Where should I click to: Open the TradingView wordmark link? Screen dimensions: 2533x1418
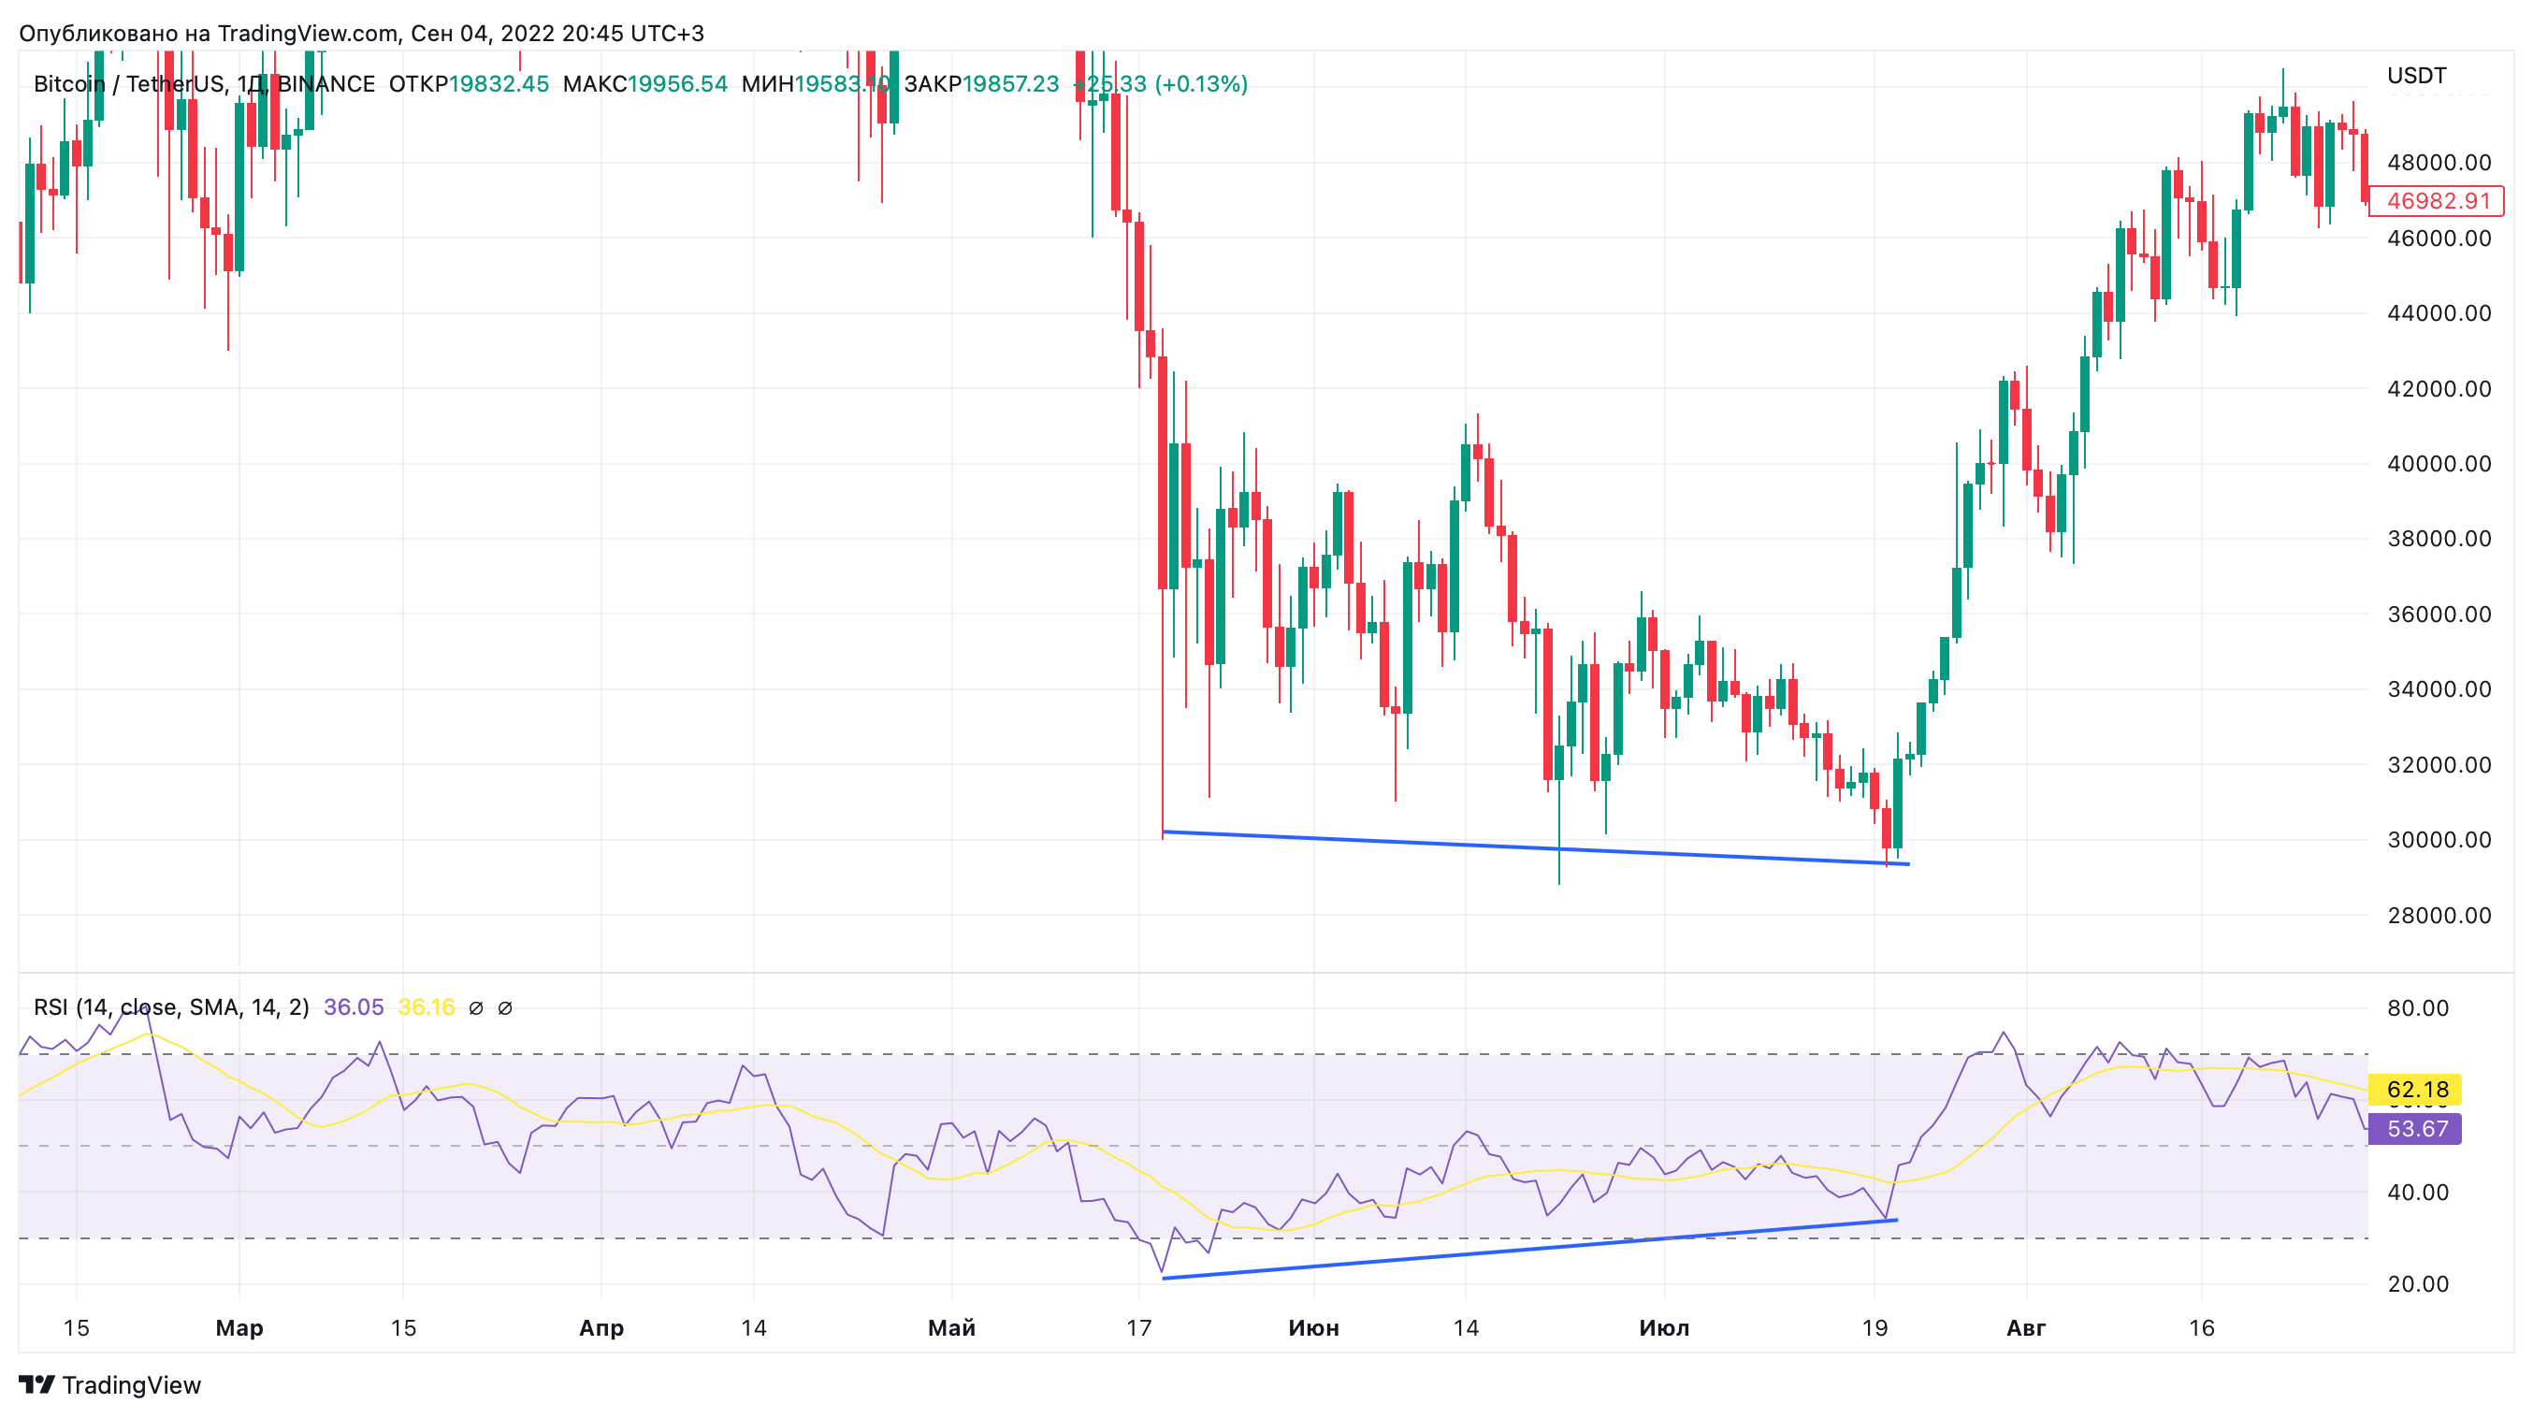click(x=131, y=1384)
